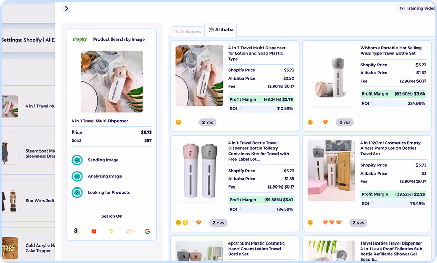Click 2 YRS badge on Wishome card
The width and height of the screenshot is (437, 263).
345,123
